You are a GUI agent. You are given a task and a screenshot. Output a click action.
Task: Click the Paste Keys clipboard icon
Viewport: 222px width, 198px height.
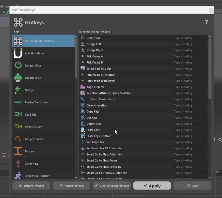click(83, 130)
